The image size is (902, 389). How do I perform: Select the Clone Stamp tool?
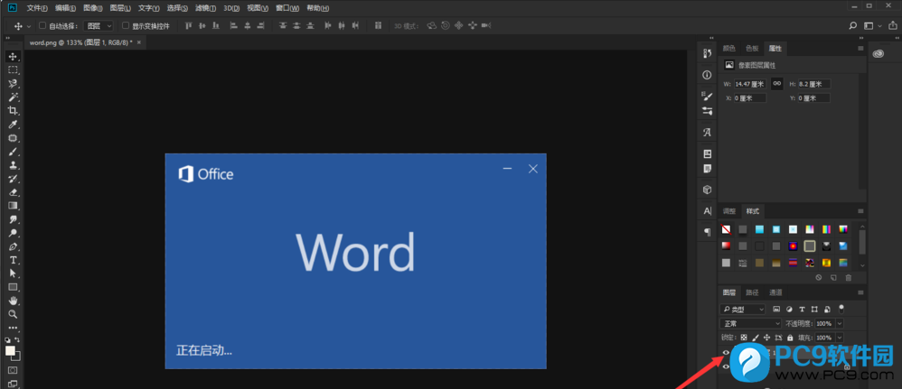[12, 165]
